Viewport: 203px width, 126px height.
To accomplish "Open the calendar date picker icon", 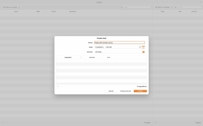I will pos(143,47).
